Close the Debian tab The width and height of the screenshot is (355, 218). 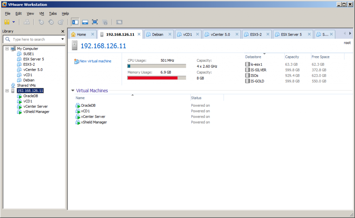(170, 34)
